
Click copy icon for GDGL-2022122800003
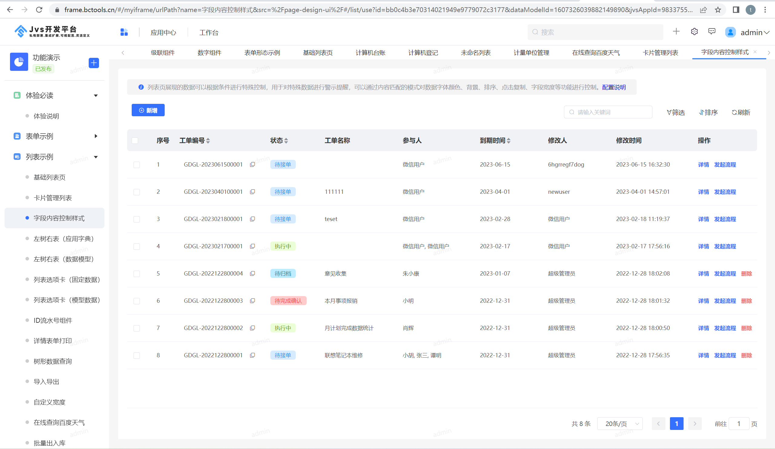(x=252, y=301)
